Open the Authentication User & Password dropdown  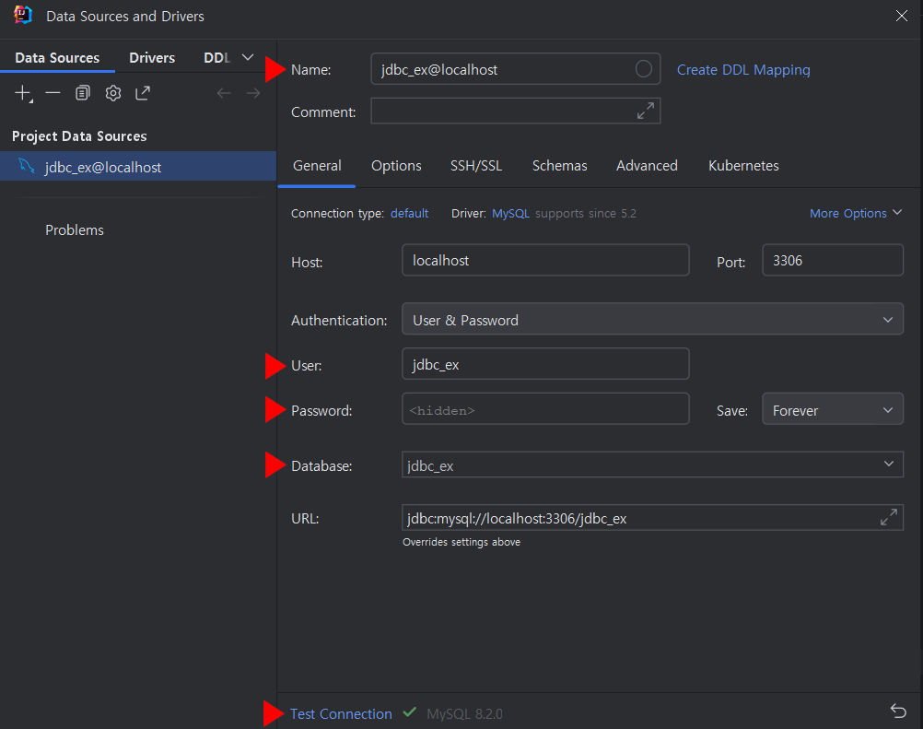click(x=652, y=319)
